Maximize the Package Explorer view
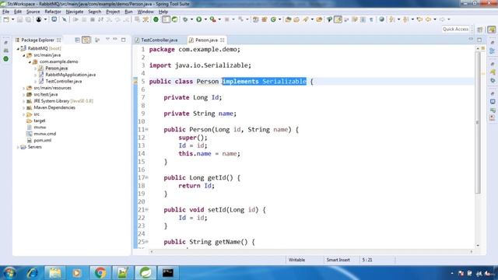This screenshot has height=280, width=498. 124,40
